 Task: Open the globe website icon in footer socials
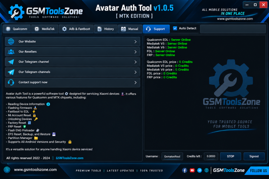pyautogui.click(x=206, y=170)
